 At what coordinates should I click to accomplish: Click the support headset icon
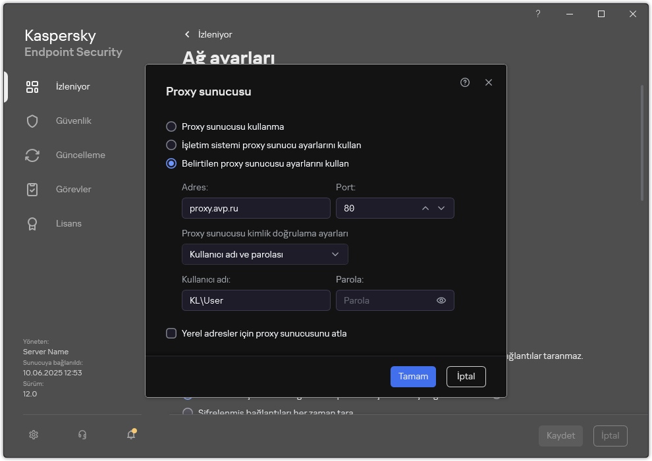click(82, 435)
